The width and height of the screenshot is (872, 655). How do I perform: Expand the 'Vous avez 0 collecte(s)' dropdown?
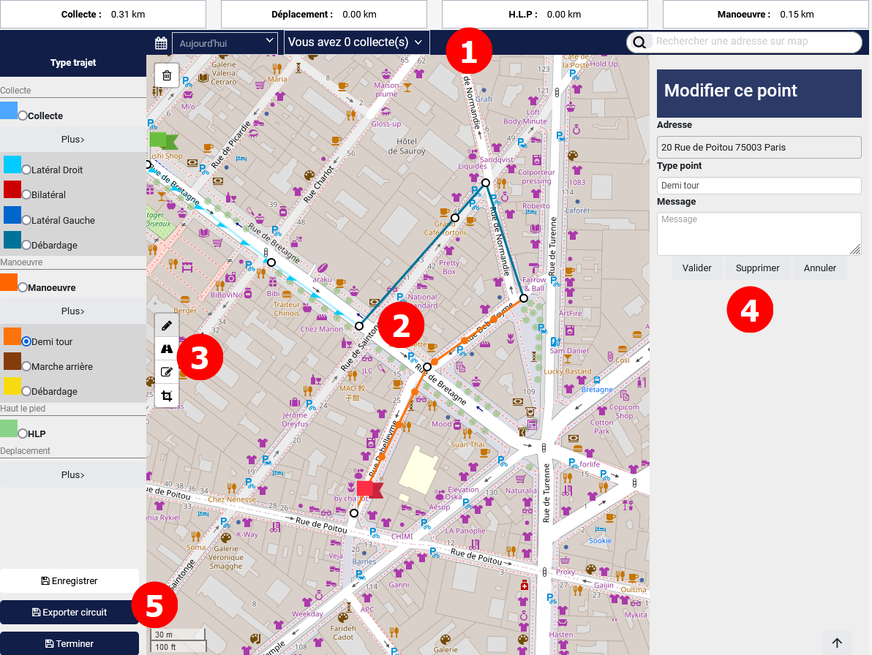(x=356, y=42)
